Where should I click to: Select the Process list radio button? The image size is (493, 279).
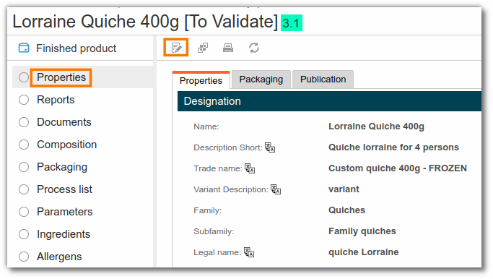pos(24,189)
